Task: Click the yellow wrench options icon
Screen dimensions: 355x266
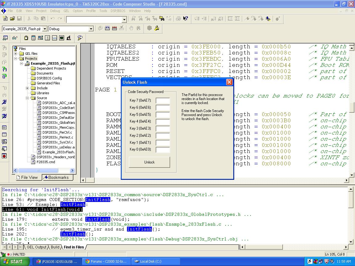Action: (x=157, y=28)
